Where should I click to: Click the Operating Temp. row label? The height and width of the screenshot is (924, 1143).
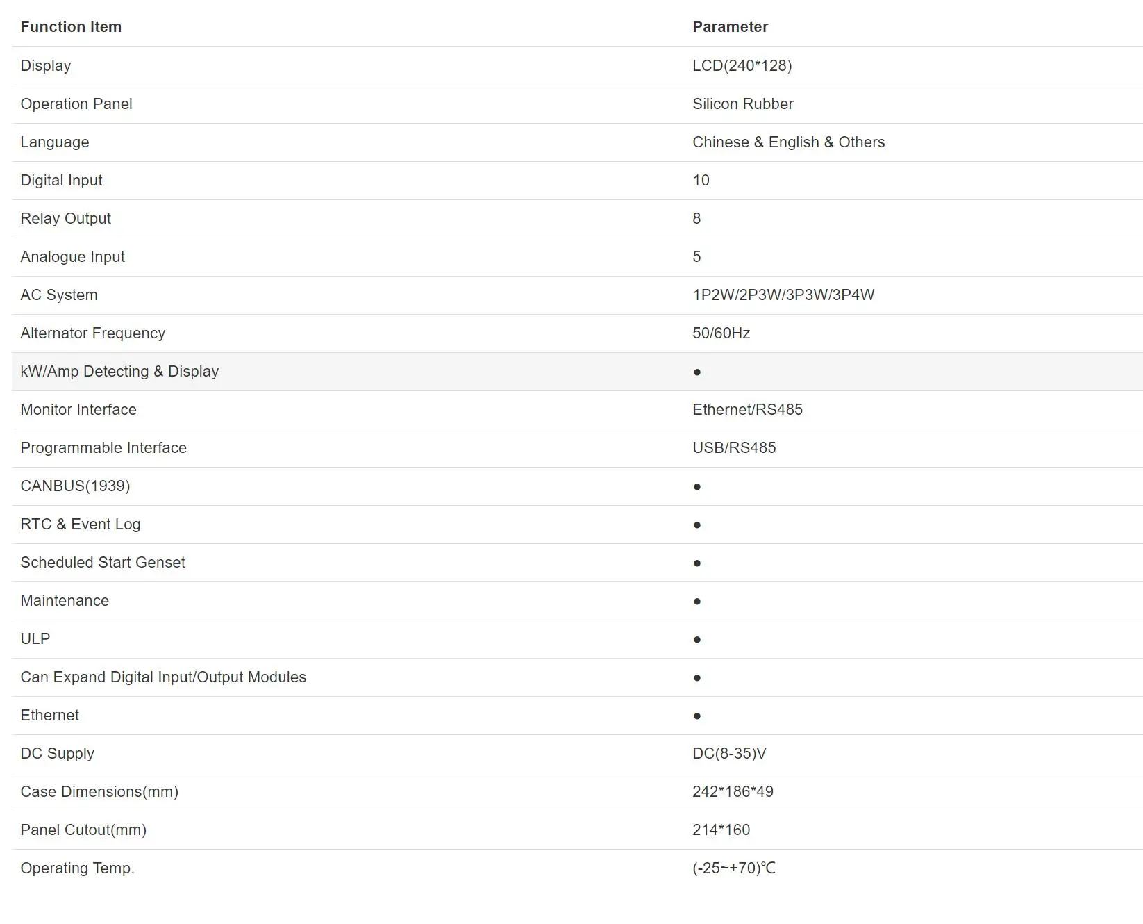tap(77, 868)
